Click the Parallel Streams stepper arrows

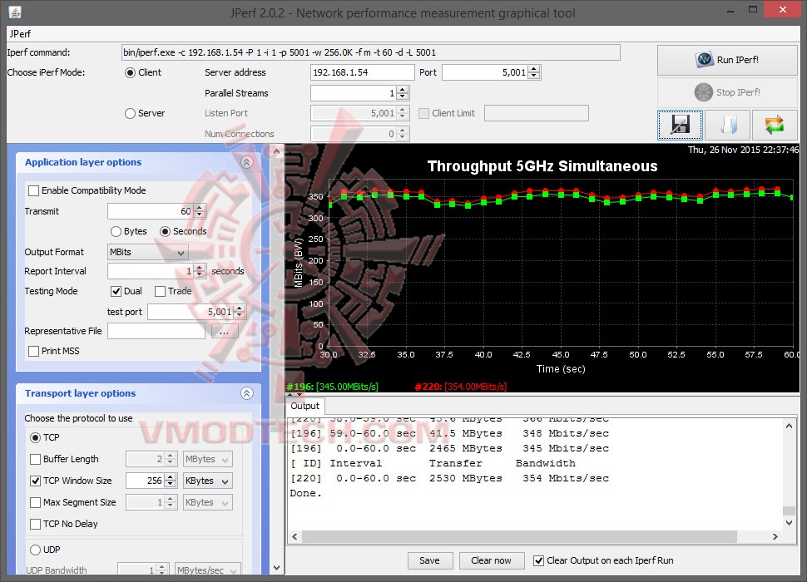point(403,93)
